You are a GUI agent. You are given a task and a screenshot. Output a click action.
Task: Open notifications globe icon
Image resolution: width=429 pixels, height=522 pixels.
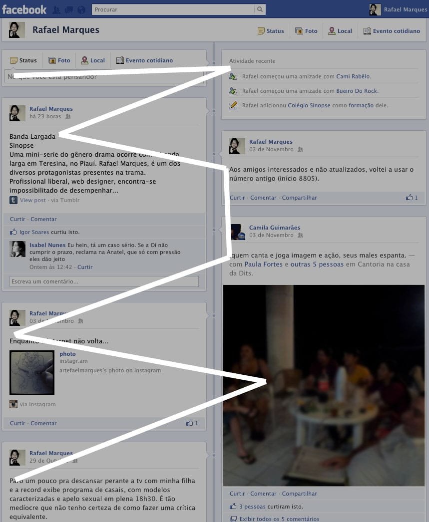point(81,10)
